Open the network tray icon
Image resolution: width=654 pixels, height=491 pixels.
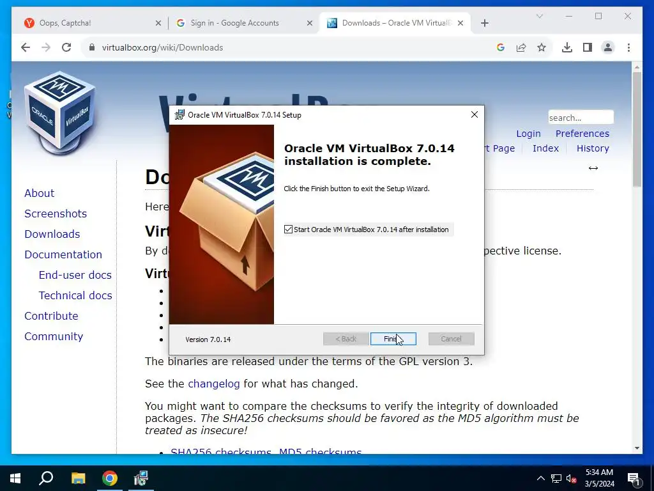click(556, 478)
